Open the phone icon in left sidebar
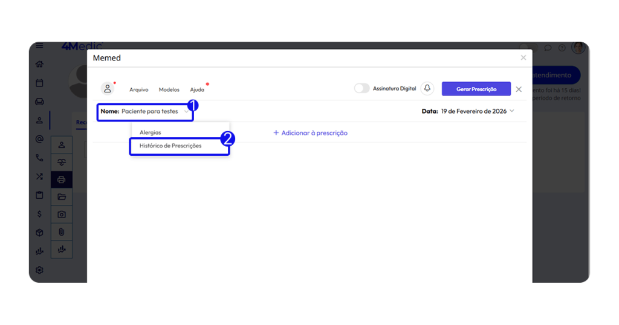Screen dimensions: 619x325 [39, 158]
